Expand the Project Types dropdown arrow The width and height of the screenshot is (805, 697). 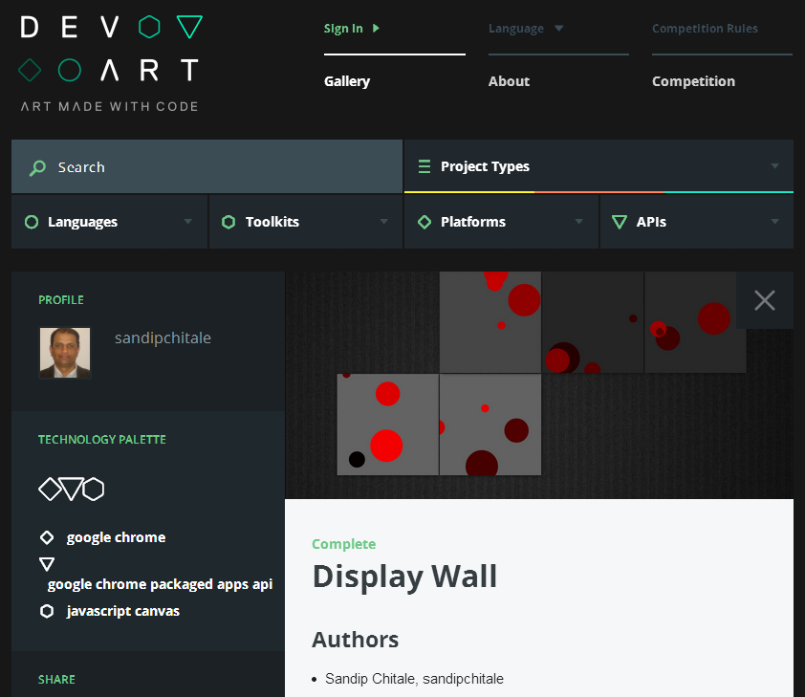(774, 165)
